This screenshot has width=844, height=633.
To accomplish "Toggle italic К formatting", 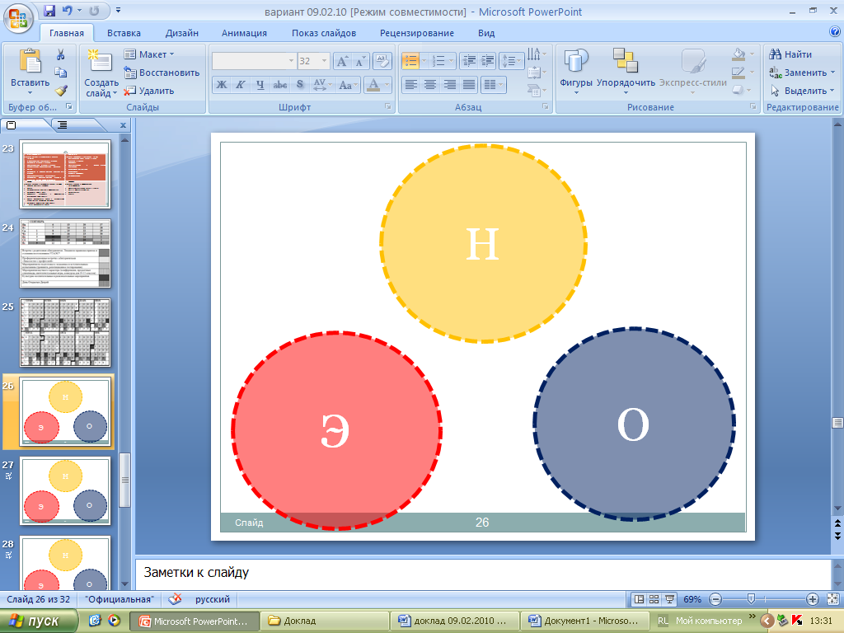I will tap(241, 85).
